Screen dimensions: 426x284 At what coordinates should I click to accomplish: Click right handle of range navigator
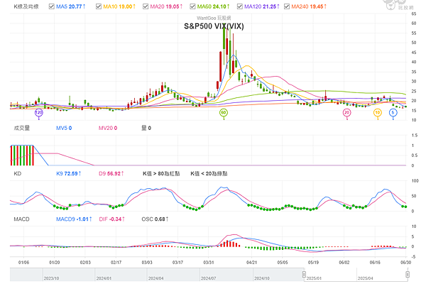[x=408, y=274]
